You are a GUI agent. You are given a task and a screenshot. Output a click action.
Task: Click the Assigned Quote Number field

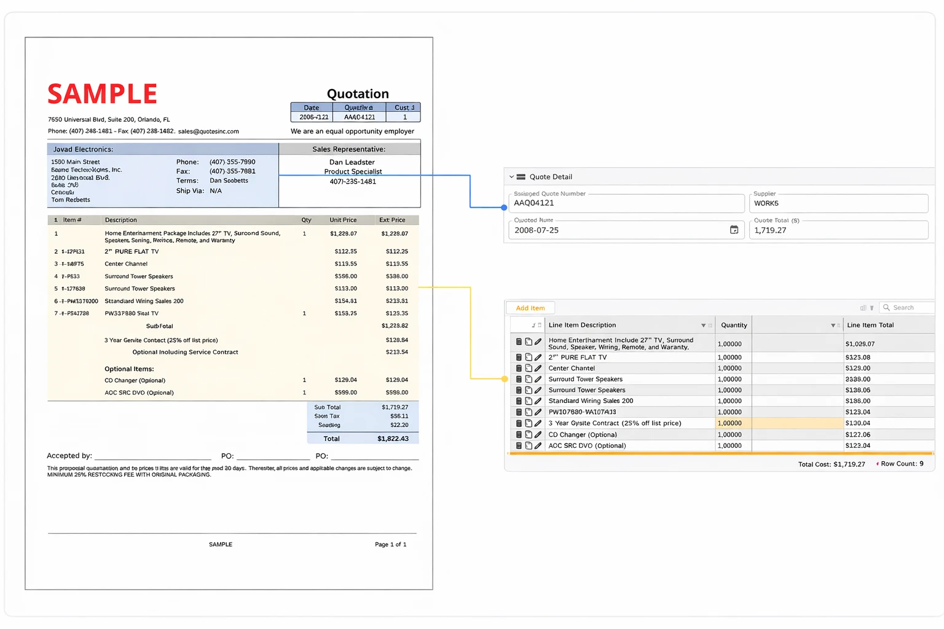(x=627, y=203)
